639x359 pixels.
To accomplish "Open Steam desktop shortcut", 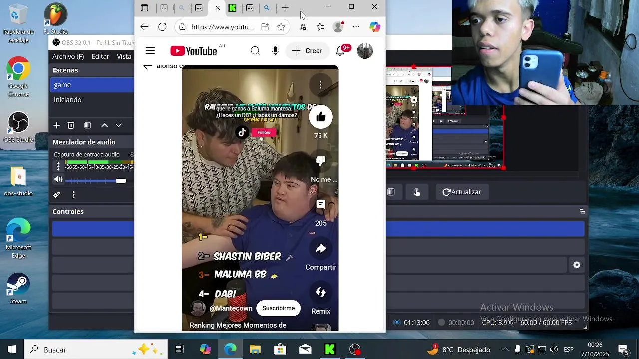I will 18,289.
